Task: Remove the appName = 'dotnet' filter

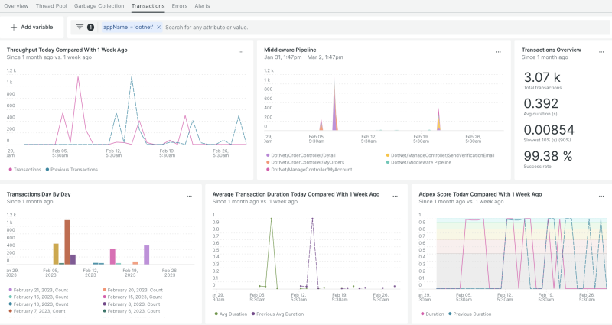Action: click(159, 27)
